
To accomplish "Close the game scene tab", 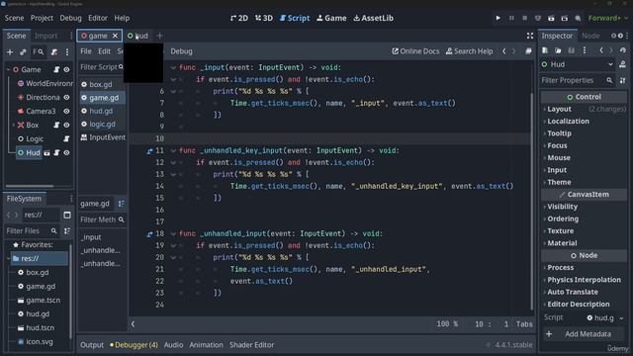I will [115, 36].
